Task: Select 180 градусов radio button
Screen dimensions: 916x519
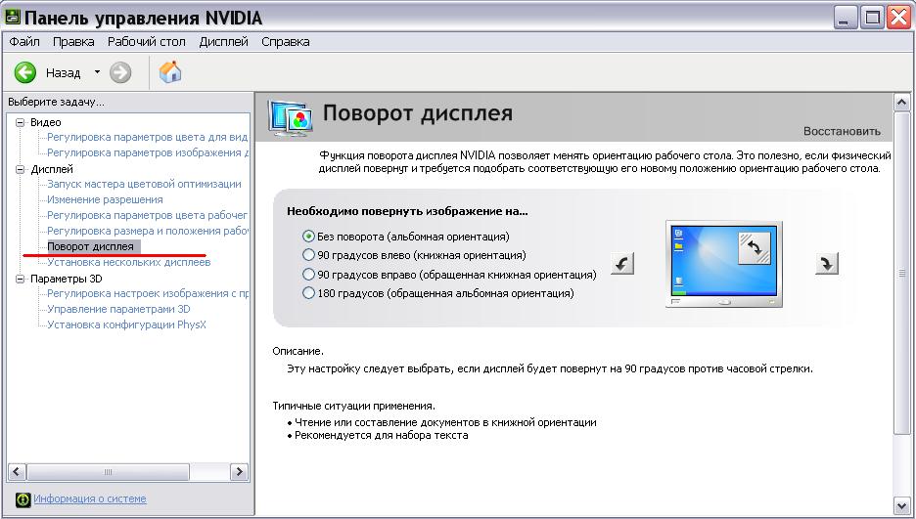Action: [308, 293]
